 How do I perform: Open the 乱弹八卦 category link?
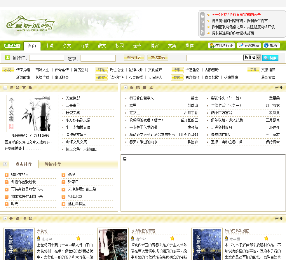tap(136, 70)
